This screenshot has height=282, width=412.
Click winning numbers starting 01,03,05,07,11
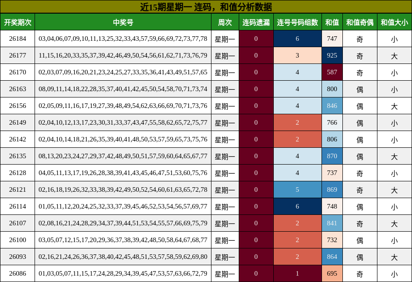(123, 274)
